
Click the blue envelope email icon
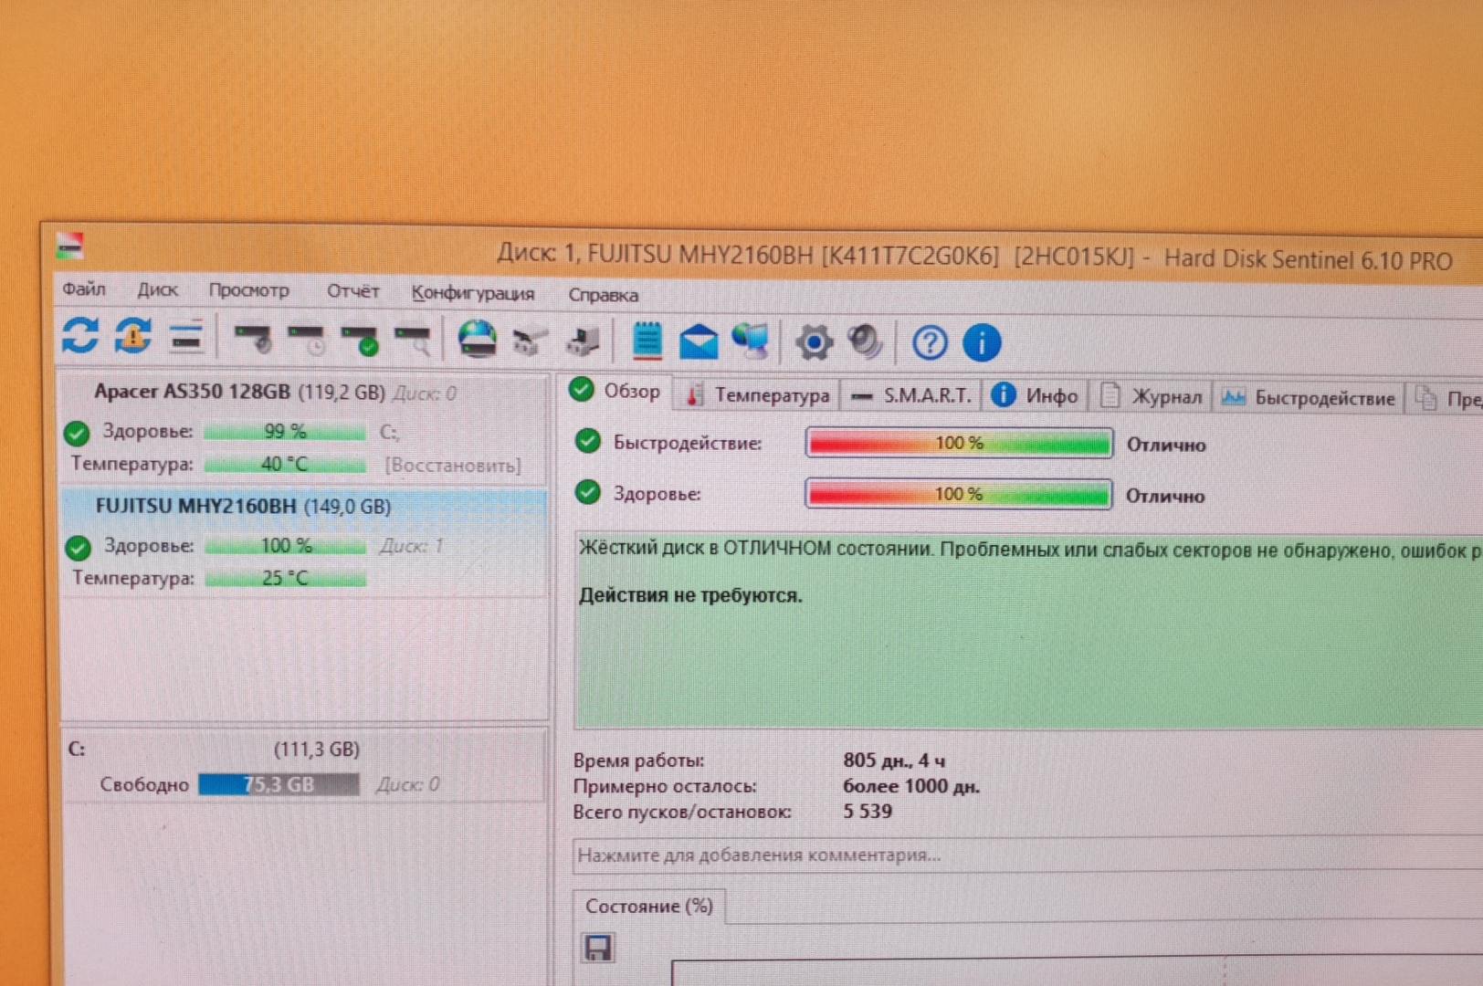coord(699,342)
